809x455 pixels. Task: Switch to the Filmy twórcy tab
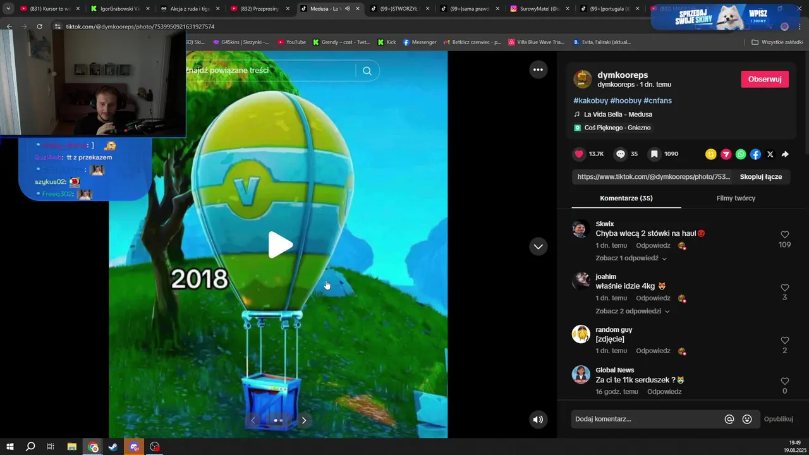[x=736, y=198]
